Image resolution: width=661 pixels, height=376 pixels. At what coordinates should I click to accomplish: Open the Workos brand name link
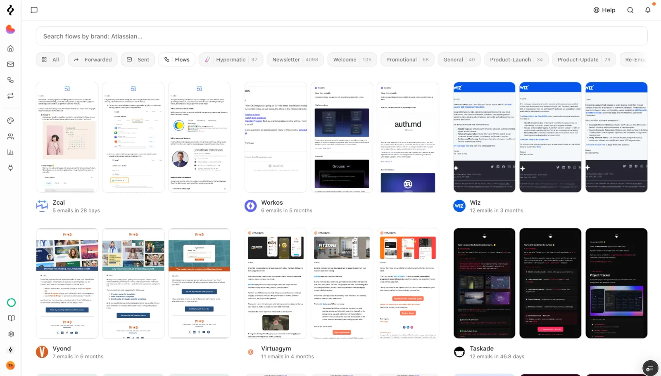pos(272,203)
